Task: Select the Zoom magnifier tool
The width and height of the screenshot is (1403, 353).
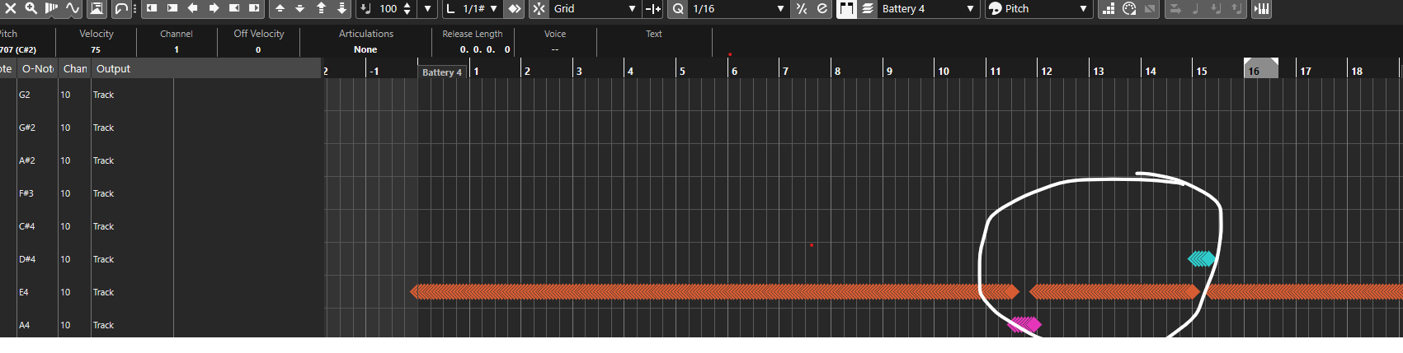Action: pyautogui.click(x=31, y=8)
